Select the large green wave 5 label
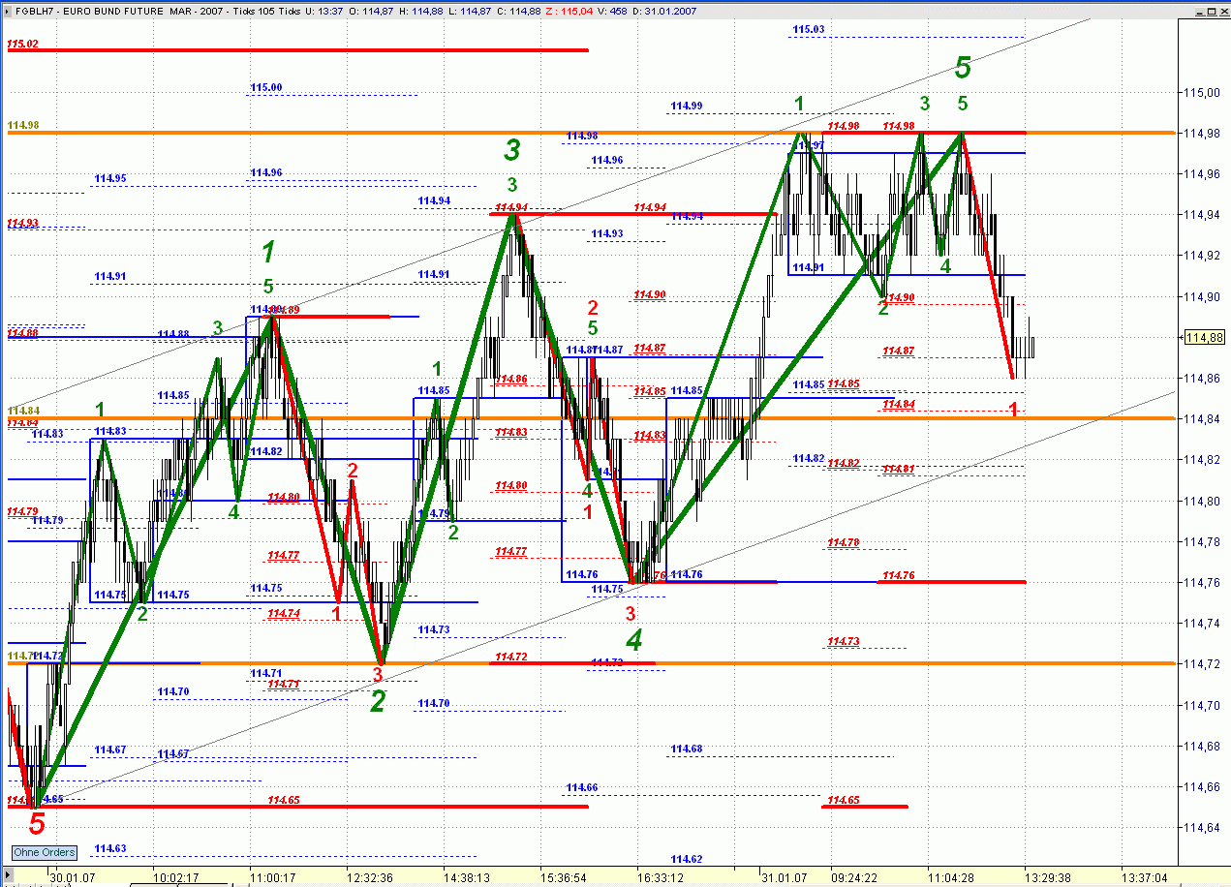The image size is (1231, 887). click(963, 68)
